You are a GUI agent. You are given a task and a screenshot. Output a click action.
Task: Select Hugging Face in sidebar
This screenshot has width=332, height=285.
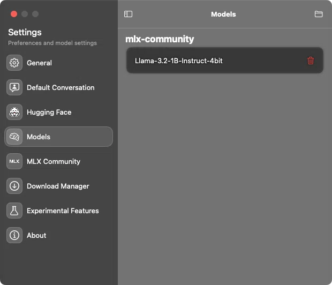[58, 112]
